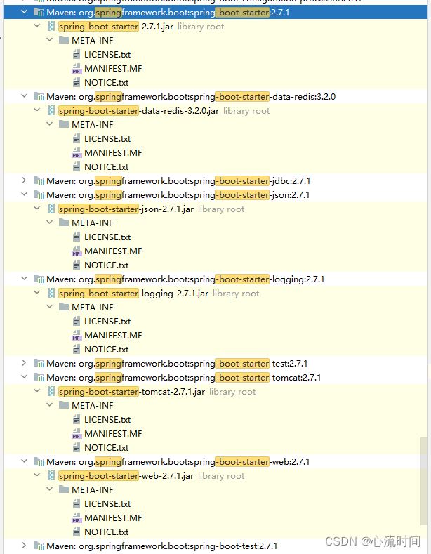Image resolution: width=431 pixels, height=554 pixels.
Task: Click MANIFEST.MF icon under data-redis jar
Action: (x=77, y=153)
